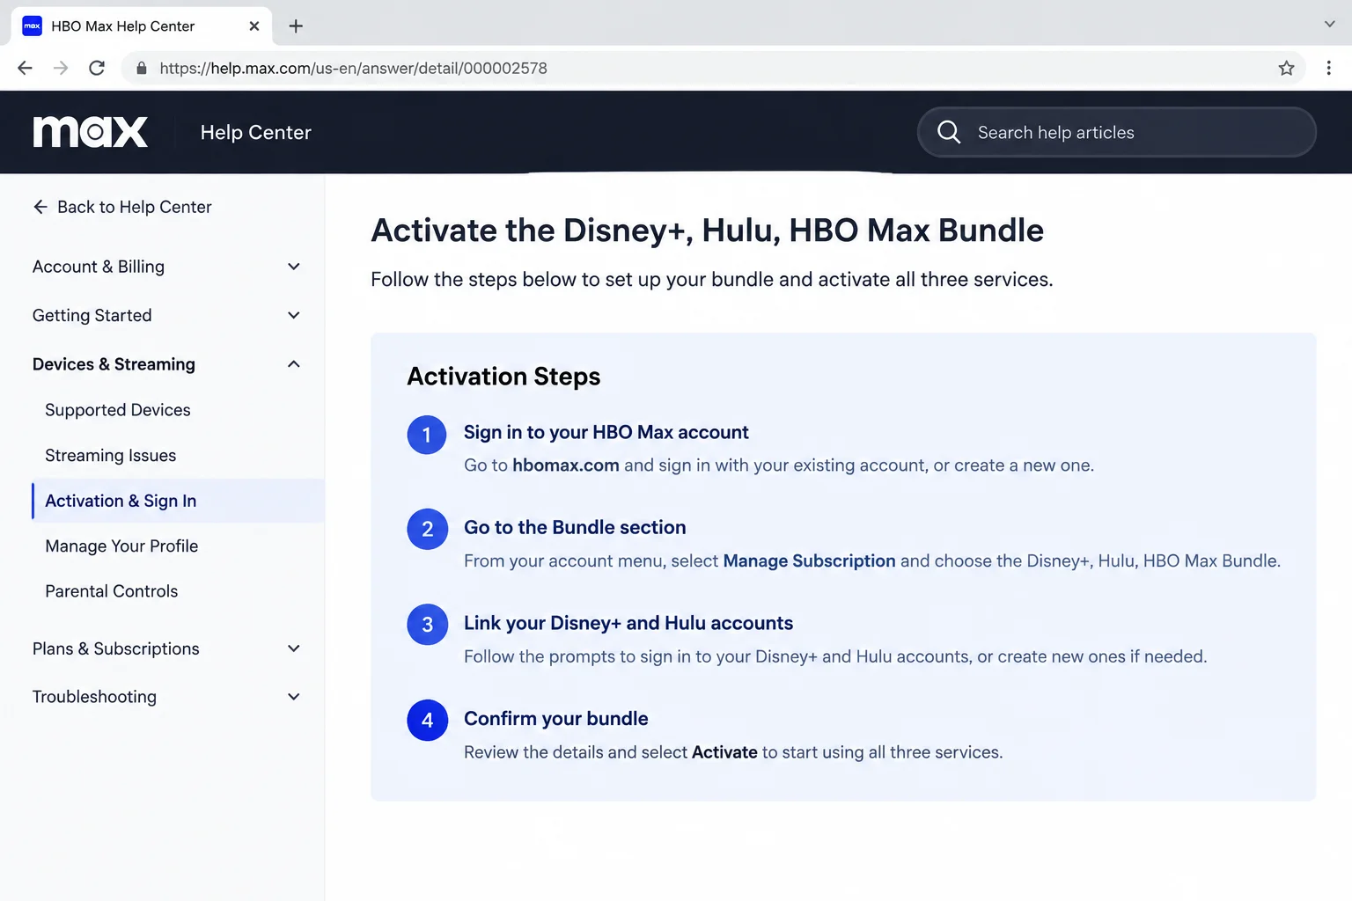Open Manage Your Profile page
The image size is (1352, 901).
click(121, 546)
